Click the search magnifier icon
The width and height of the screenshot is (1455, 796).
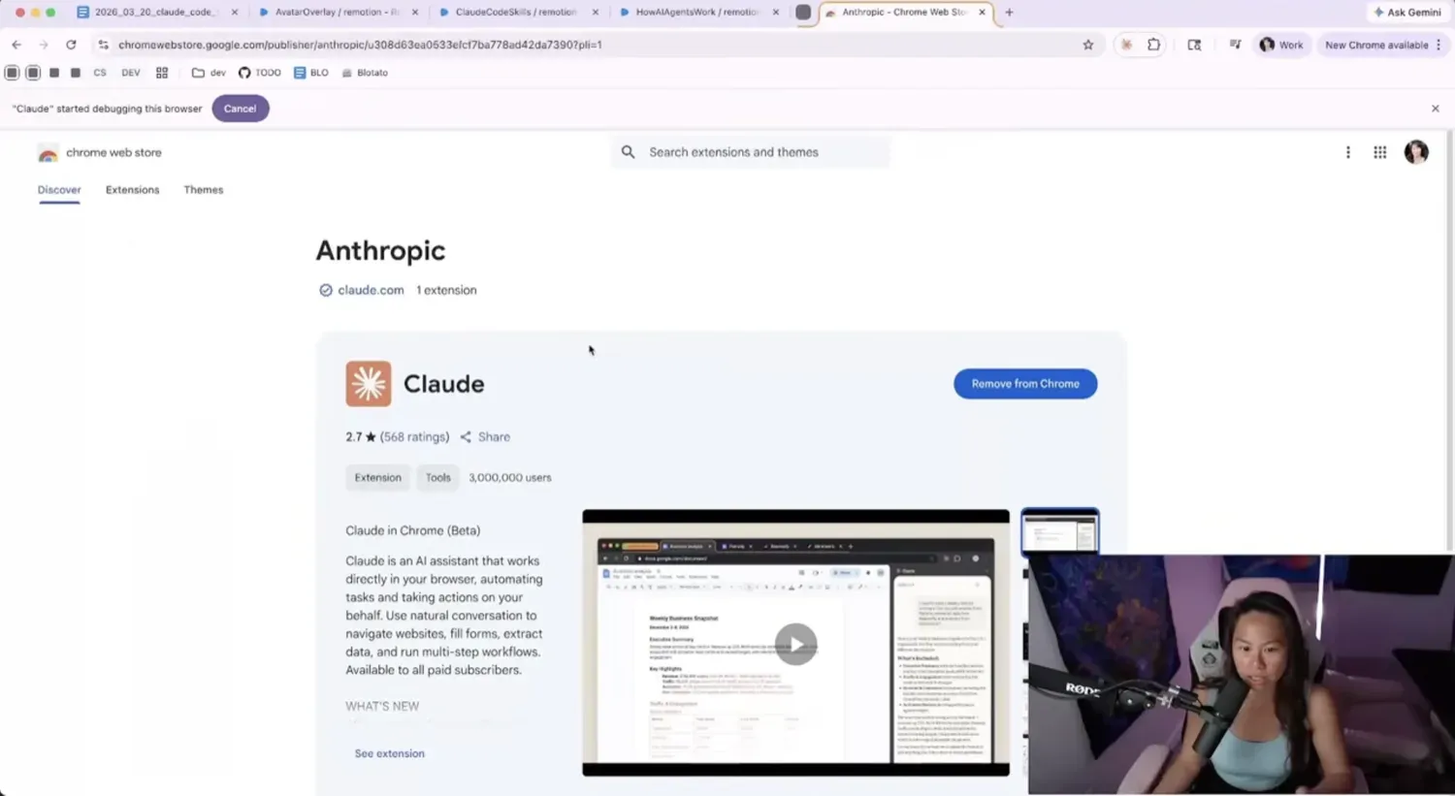click(x=629, y=152)
